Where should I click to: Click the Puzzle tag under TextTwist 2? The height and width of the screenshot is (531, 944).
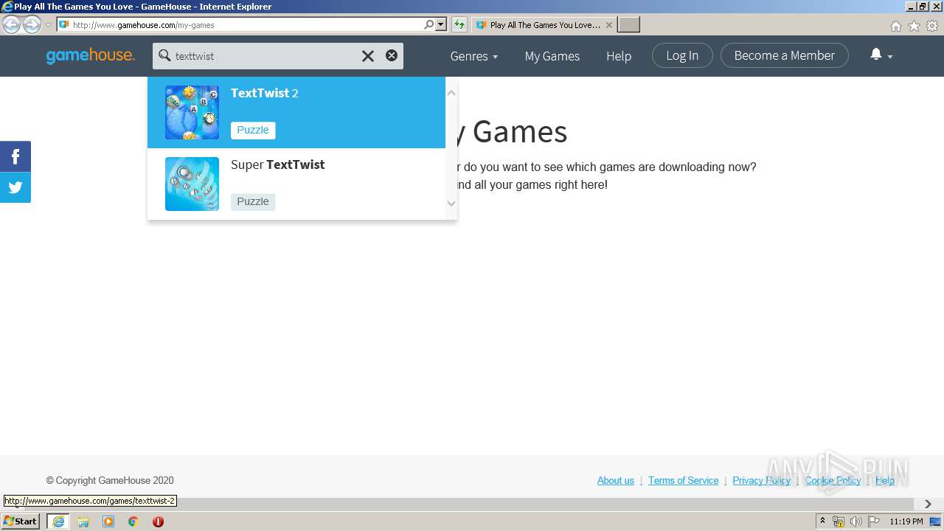(x=253, y=130)
